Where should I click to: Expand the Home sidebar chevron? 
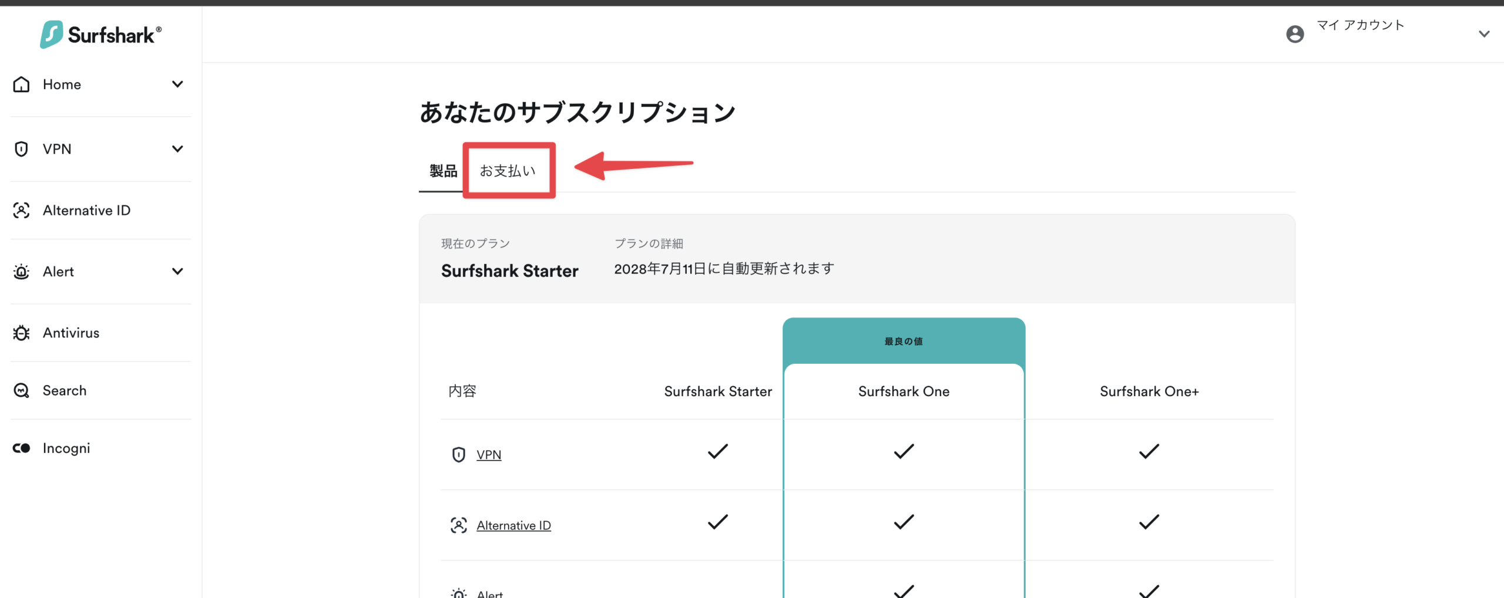177,85
